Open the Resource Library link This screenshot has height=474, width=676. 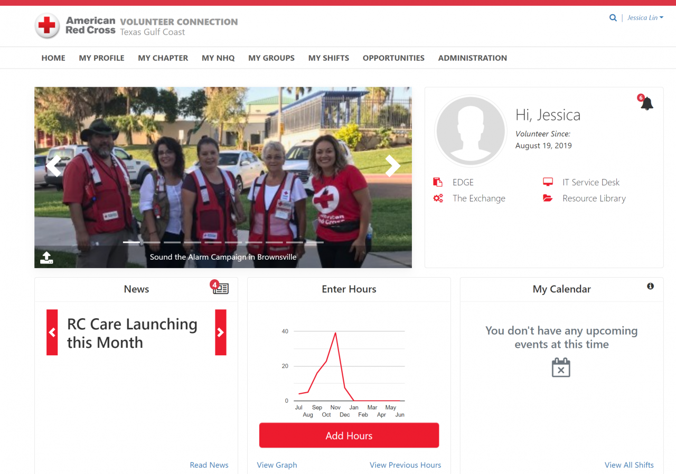click(x=594, y=198)
